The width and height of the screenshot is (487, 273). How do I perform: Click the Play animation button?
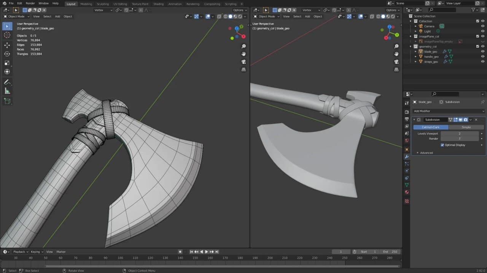pyautogui.click(x=207, y=252)
